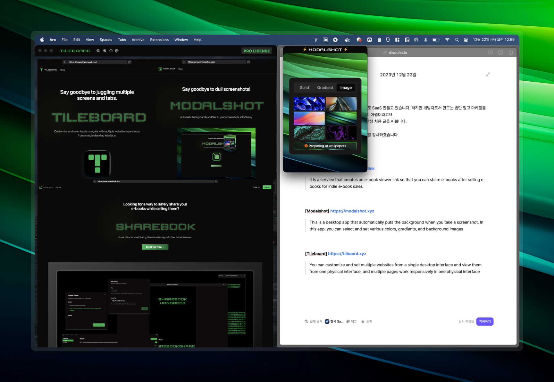Choose the metallic fold wallpaper thumbnail
The image size is (554, 382).
(341, 104)
